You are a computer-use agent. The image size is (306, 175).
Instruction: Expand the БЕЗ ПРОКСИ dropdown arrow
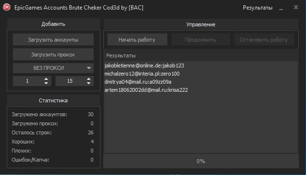point(89,68)
